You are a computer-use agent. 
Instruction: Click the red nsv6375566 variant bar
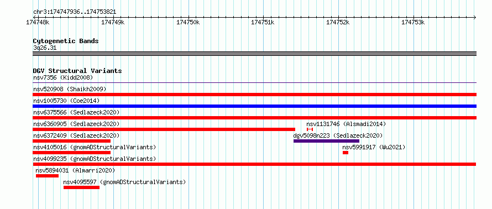pos(254,118)
